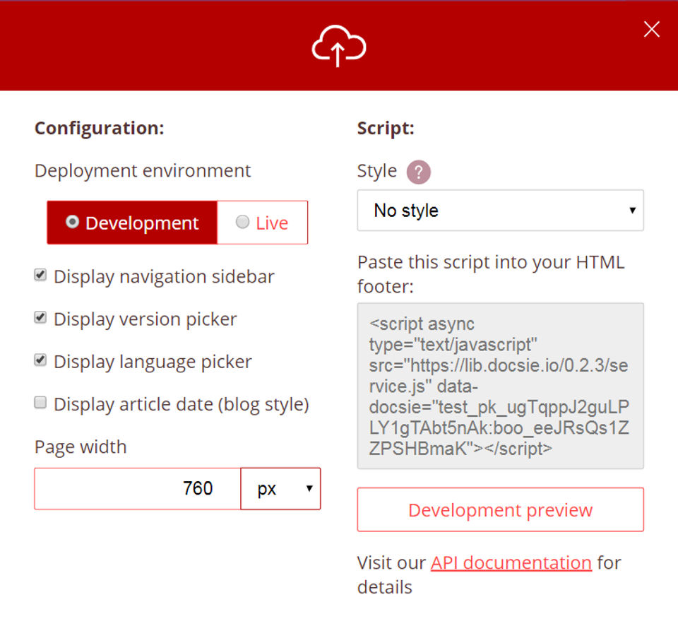Image resolution: width=678 pixels, height=626 pixels.
Task: Click the Paste this script into your HTML footer text
Action: pos(491,274)
